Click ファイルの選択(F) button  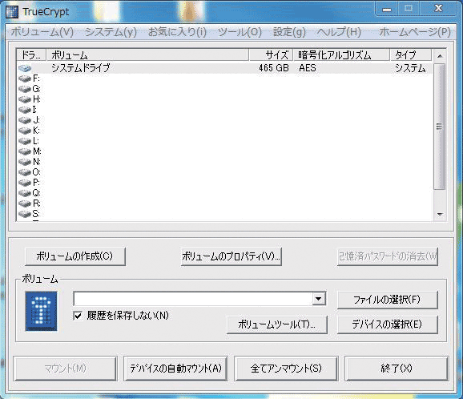[x=387, y=300]
